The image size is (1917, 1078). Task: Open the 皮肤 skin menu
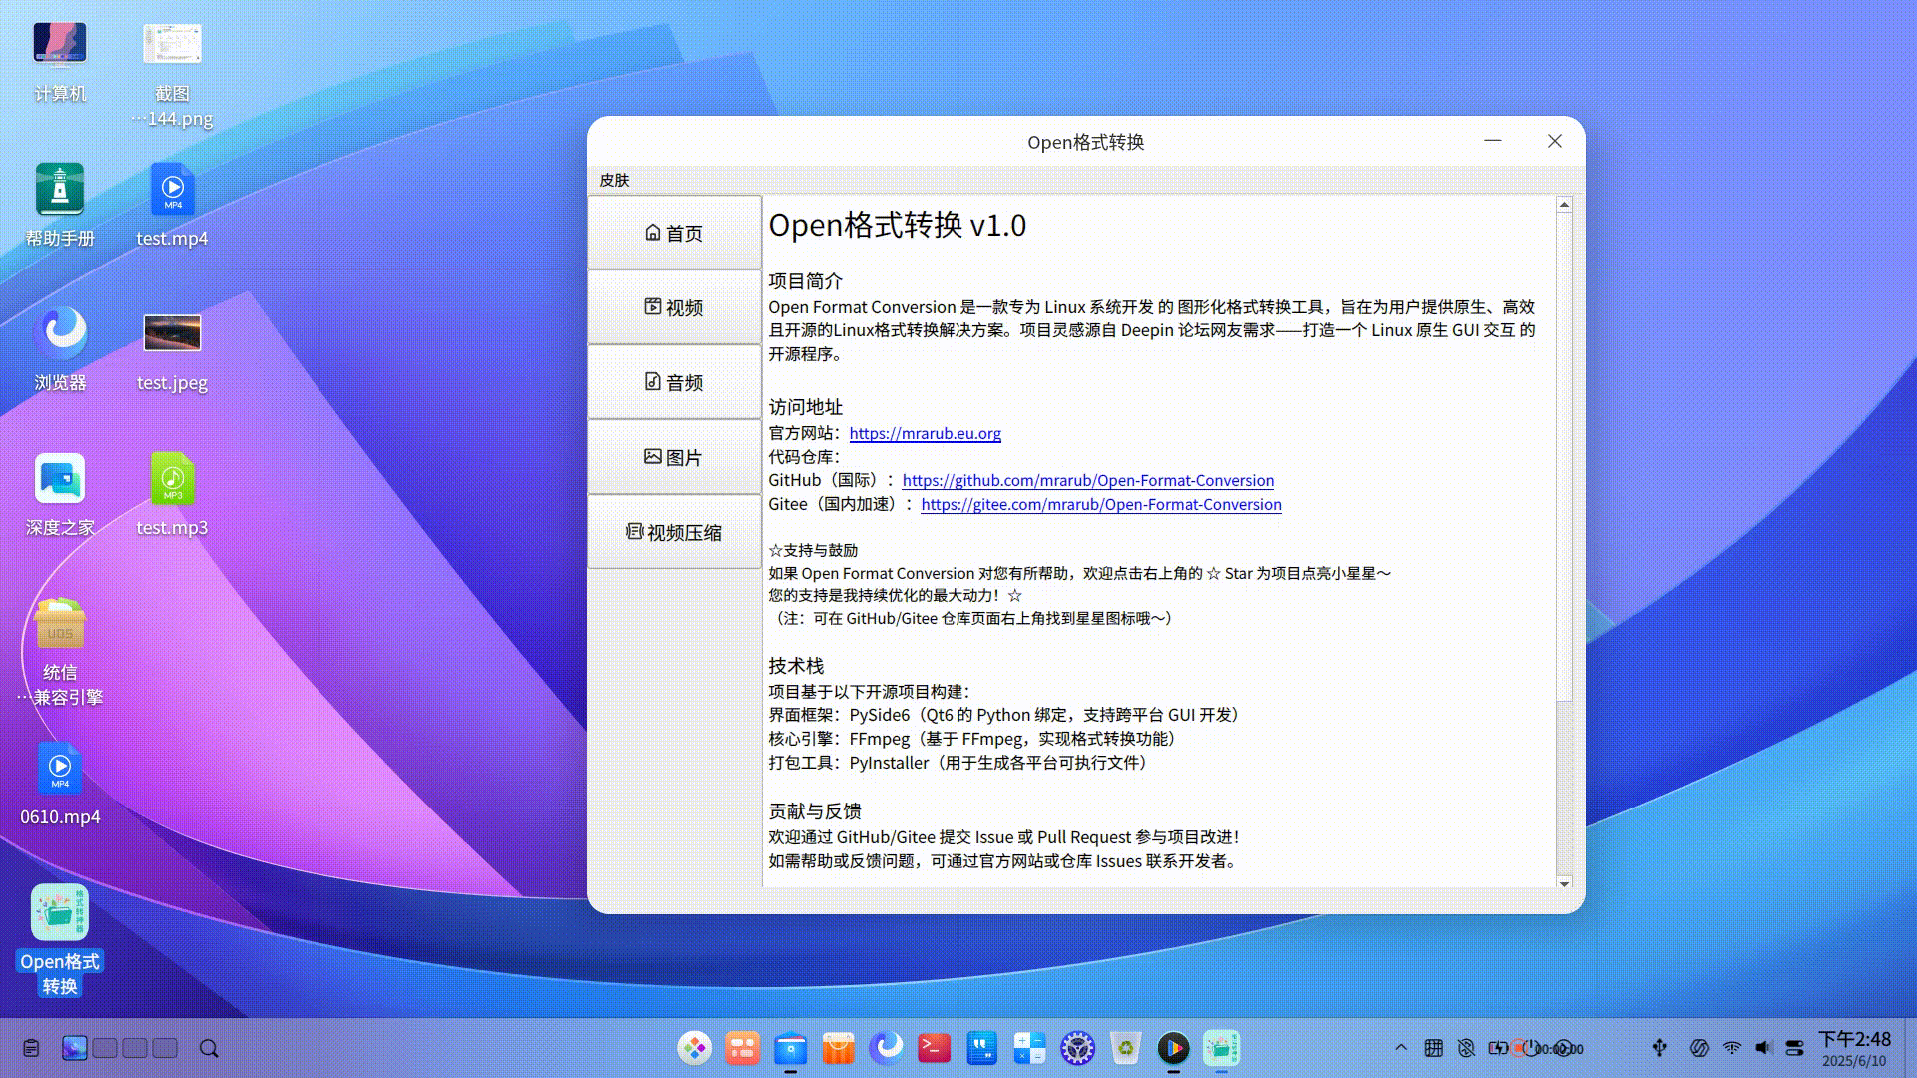tap(614, 180)
